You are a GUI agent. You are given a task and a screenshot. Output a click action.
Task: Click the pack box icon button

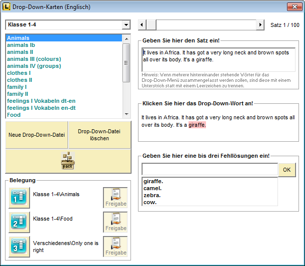68,161
